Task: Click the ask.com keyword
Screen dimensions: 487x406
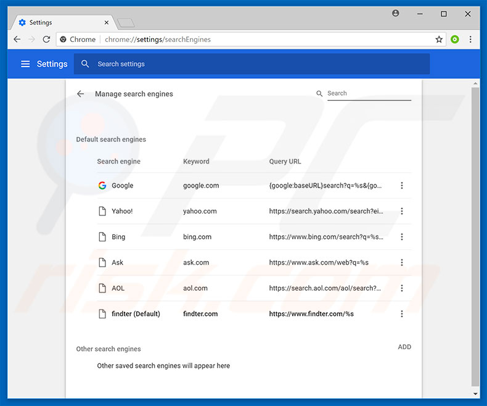Action: click(196, 263)
